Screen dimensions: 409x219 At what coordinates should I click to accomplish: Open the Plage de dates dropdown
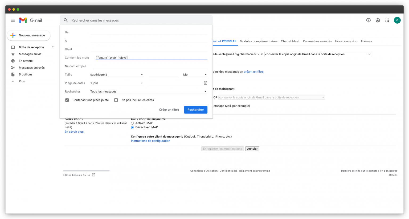tap(117, 83)
